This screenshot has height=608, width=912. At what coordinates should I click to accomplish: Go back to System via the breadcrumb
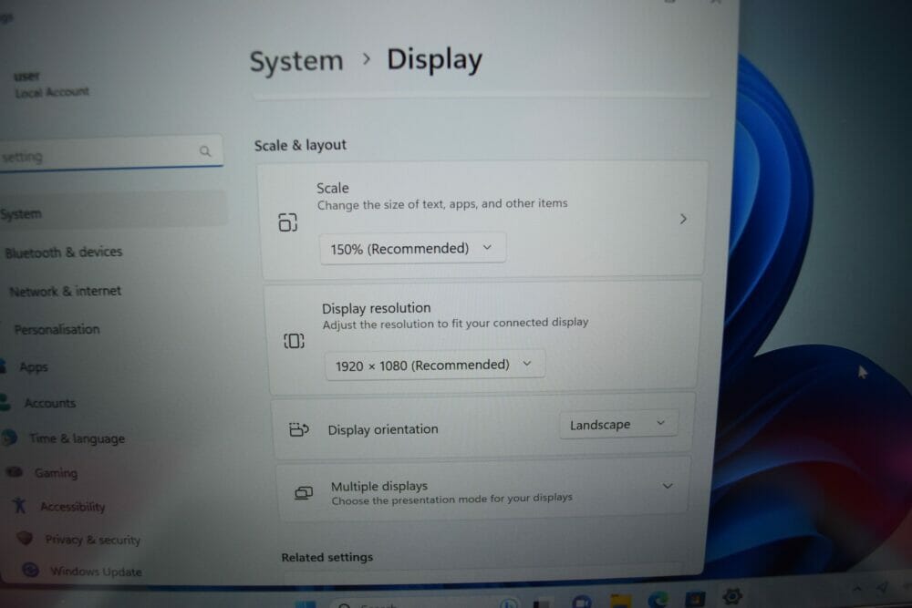point(296,62)
